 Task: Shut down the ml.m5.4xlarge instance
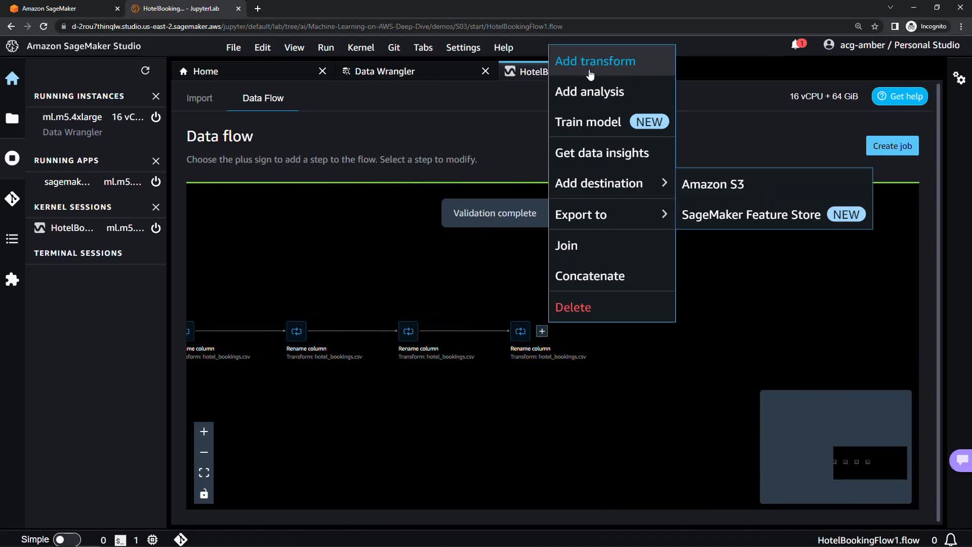156,117
